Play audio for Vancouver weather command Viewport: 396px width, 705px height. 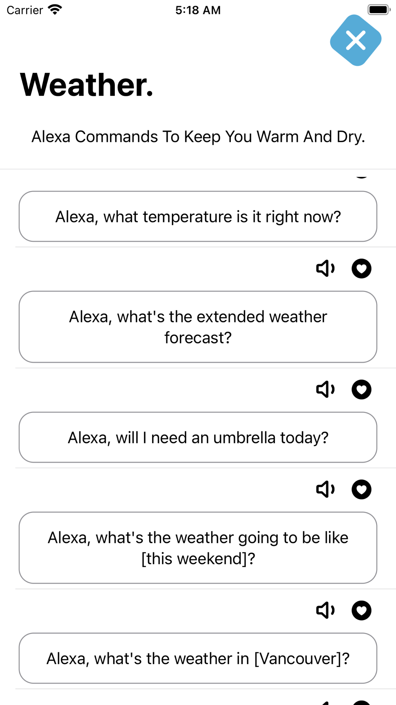[325, 610]
